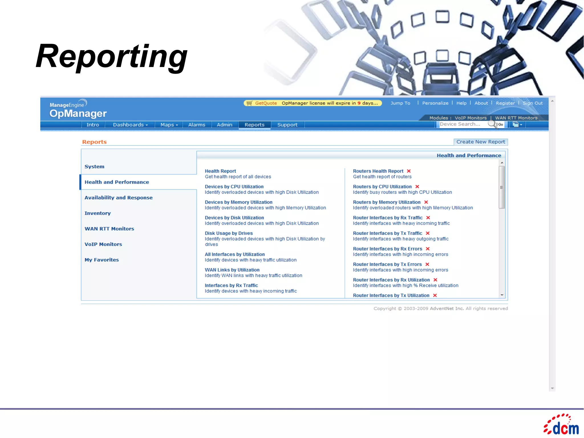Viewport: 584px width, 438px height.
Task: Click red X beside Router Interfaces by Tx Utilization
Action: click(x=435, y=295)
